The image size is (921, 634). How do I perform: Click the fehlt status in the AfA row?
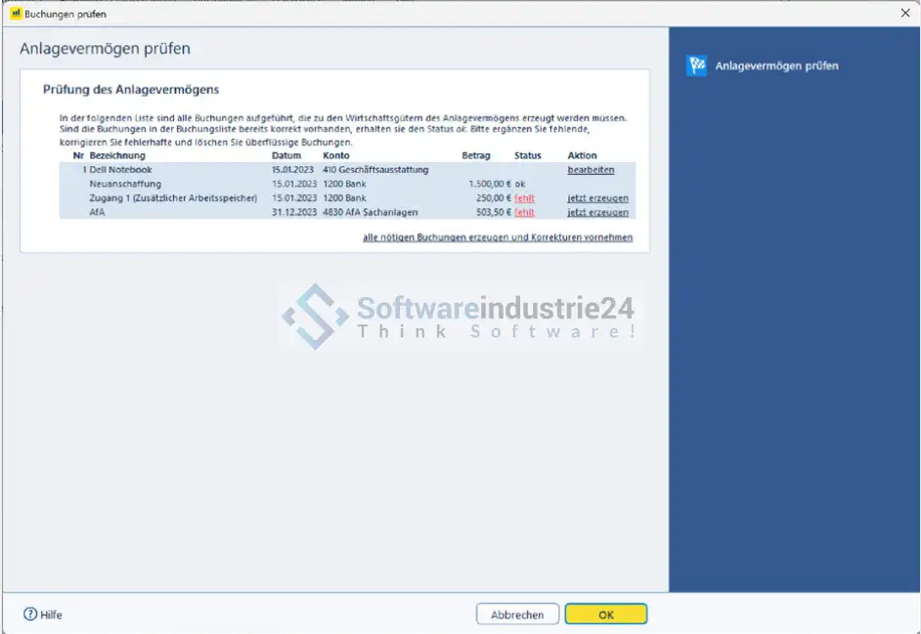coord(524,212)
